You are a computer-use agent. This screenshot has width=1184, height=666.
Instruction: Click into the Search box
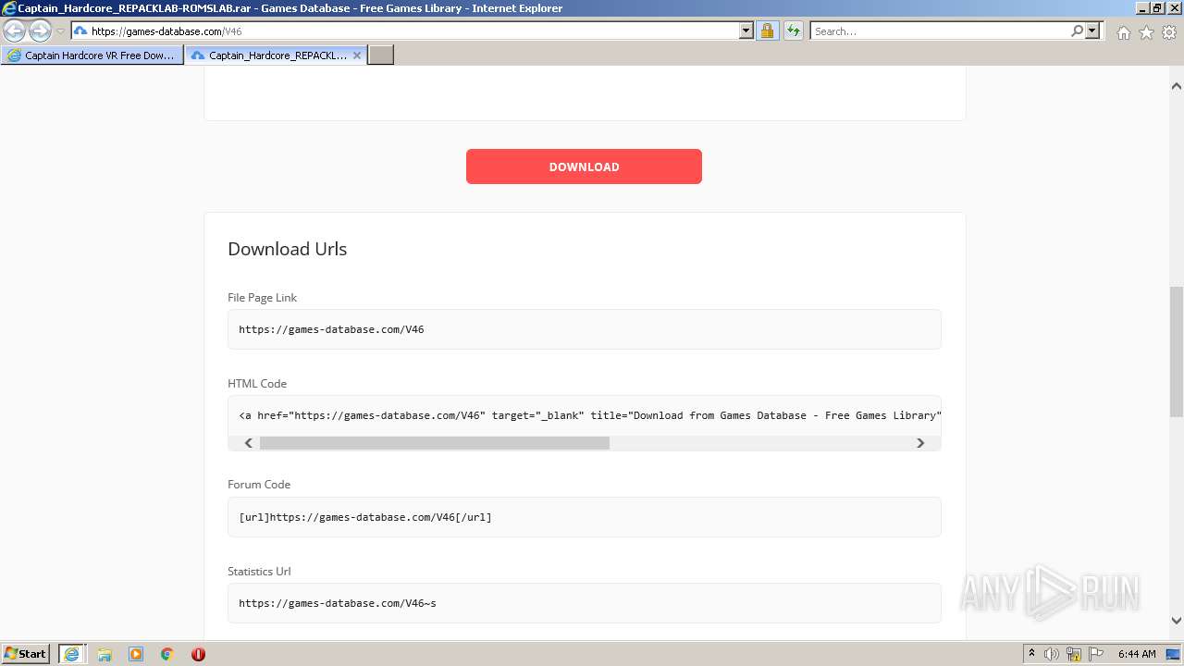[939, 31]
